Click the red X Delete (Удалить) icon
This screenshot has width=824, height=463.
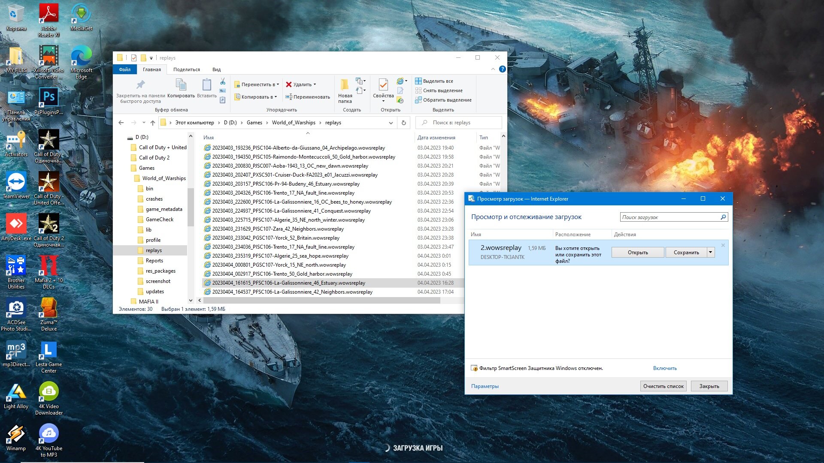click(x=289, y=84)
